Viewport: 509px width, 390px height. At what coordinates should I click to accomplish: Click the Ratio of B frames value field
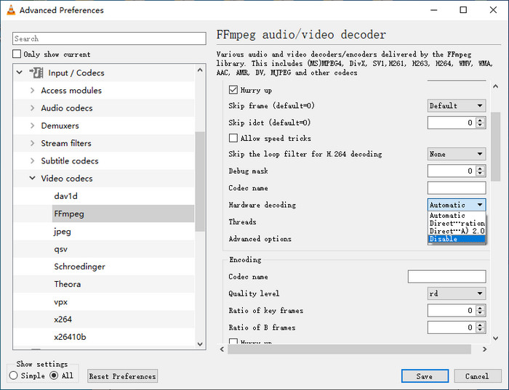point(452,328)
